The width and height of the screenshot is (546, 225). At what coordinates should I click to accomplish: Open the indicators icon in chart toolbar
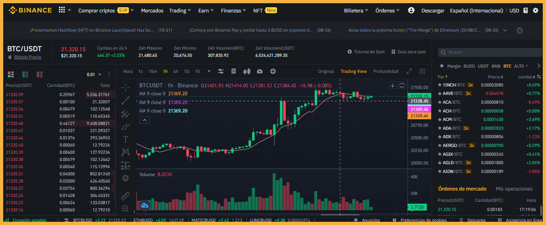click(x=234, y=71)
